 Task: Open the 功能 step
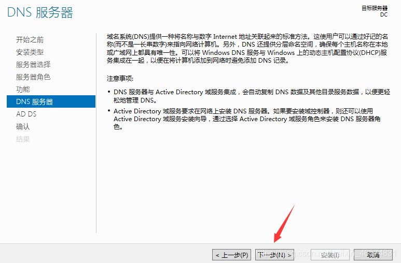pos(23,90)
